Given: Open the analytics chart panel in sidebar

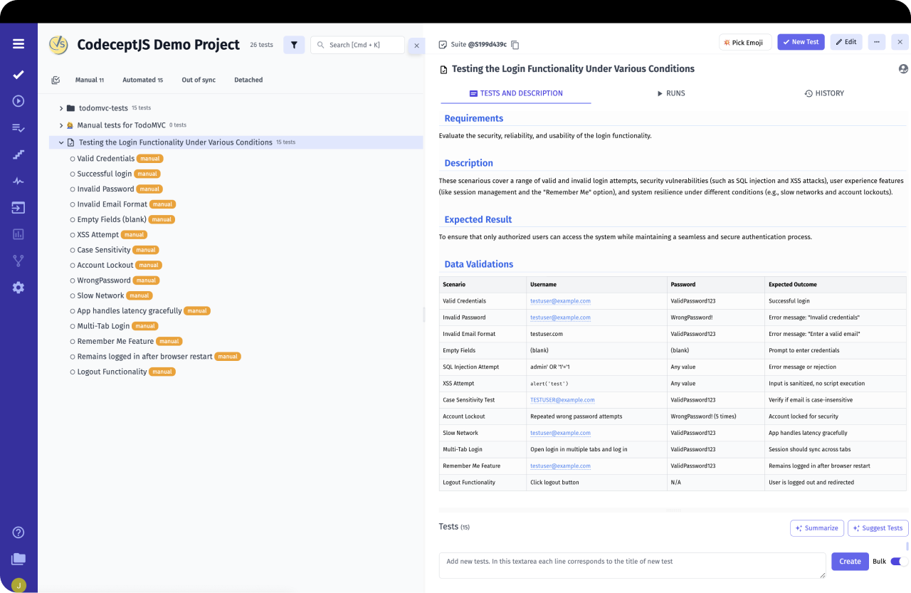Looking at the screenshot, I should tap(18, 233).
